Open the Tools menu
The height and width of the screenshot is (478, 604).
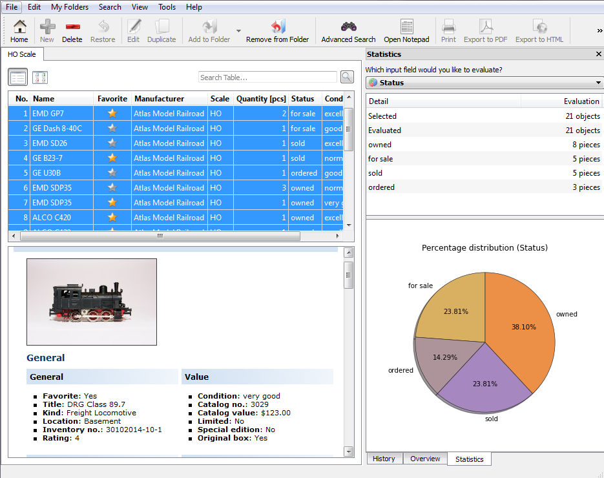167,7
